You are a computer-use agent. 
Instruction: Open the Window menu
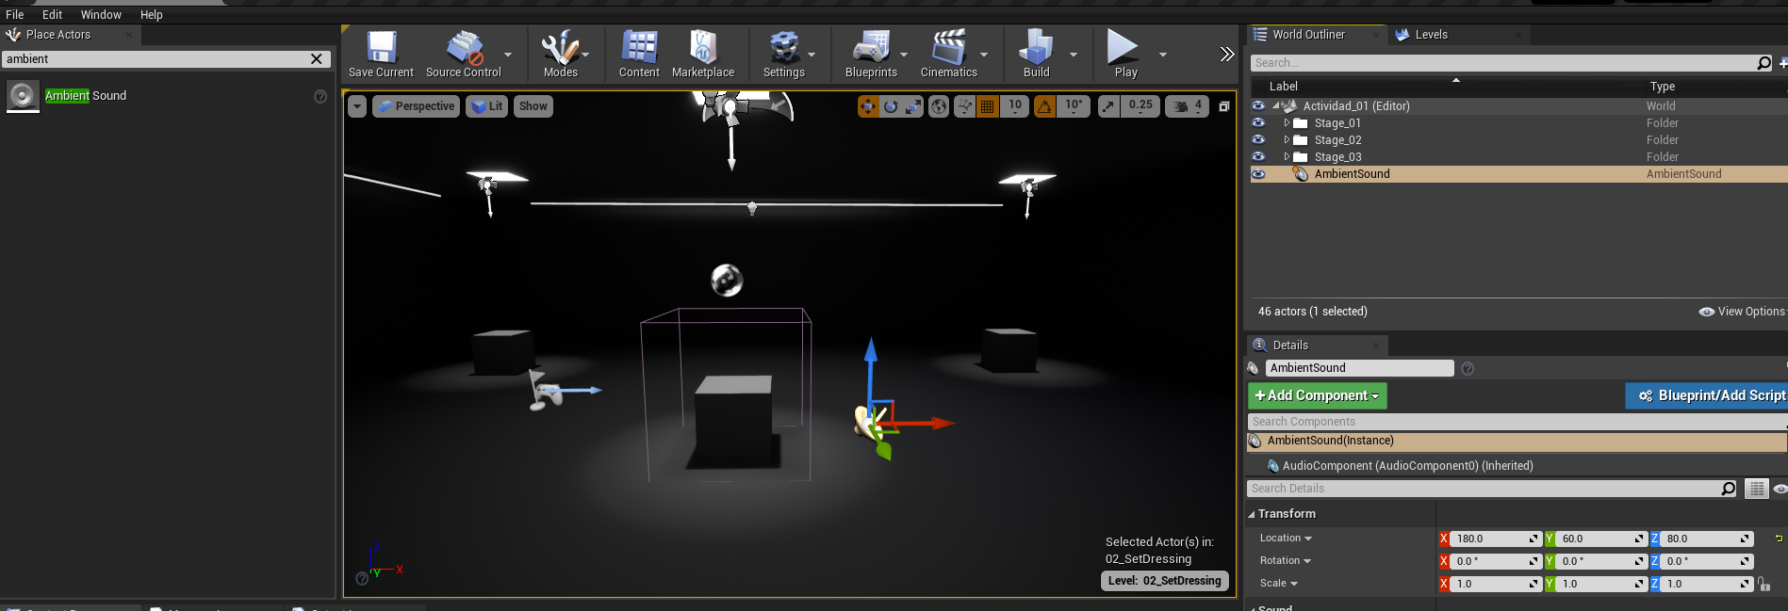(101, 14)
